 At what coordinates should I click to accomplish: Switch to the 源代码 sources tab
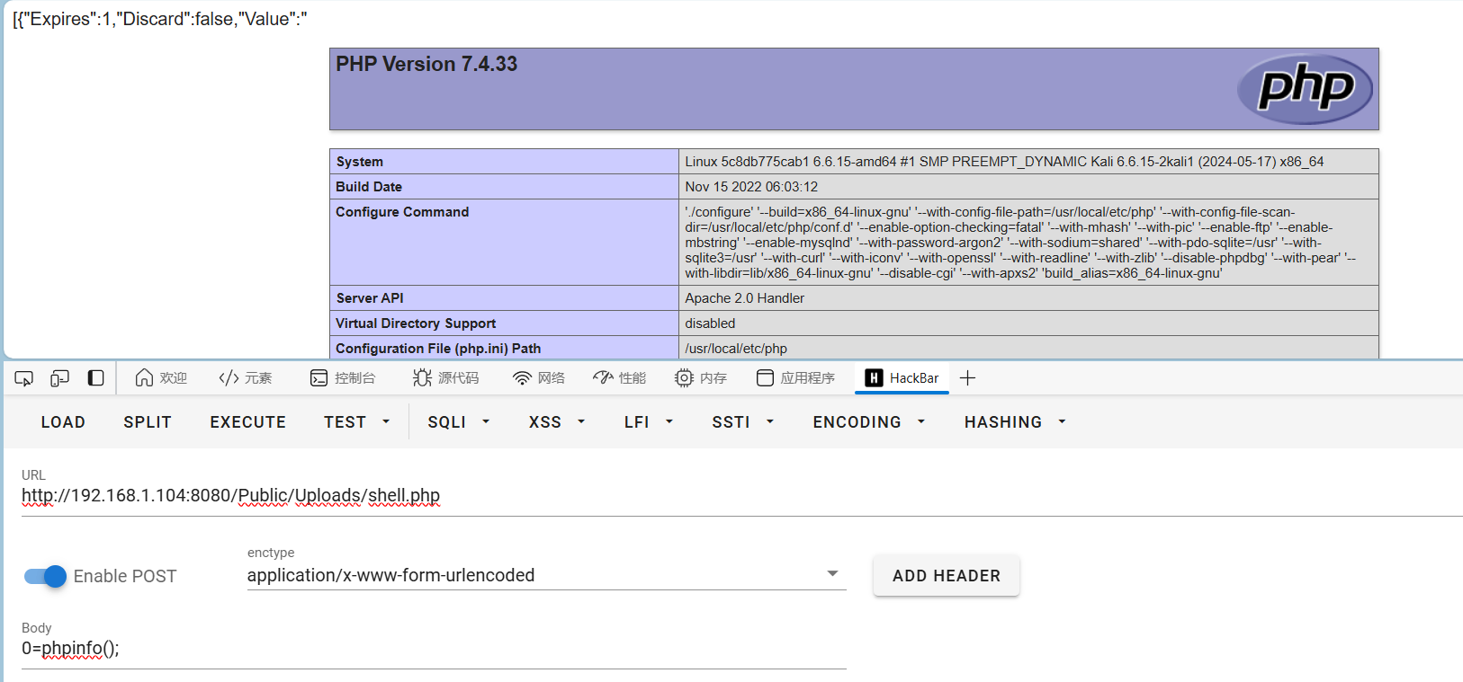coord(446,378)
